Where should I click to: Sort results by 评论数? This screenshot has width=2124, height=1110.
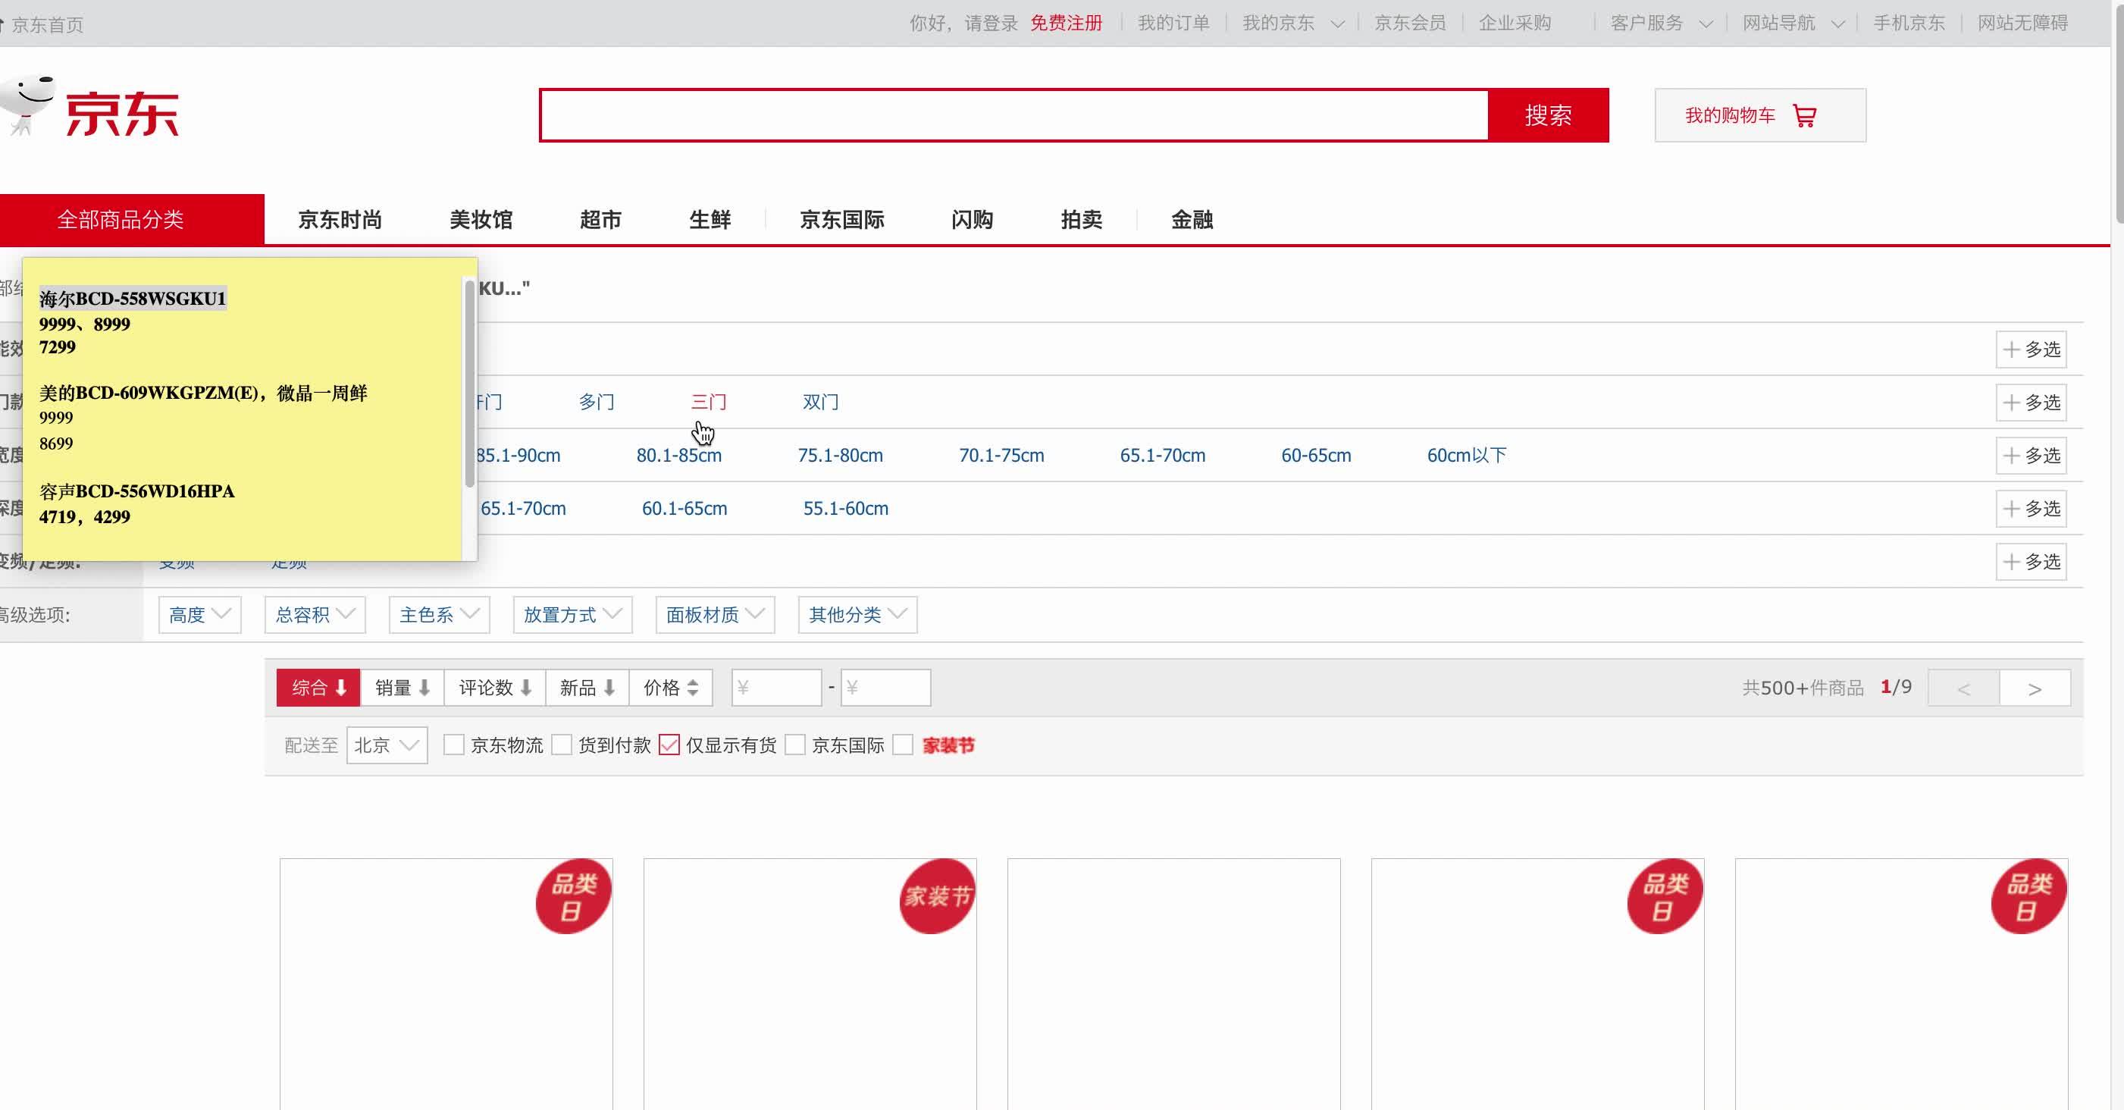coord(495,688)
